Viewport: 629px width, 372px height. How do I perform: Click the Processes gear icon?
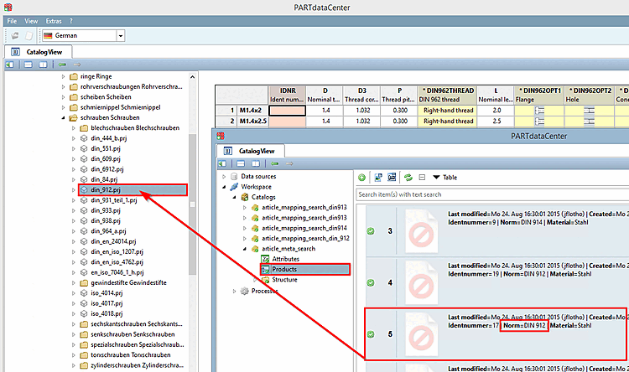244,291
